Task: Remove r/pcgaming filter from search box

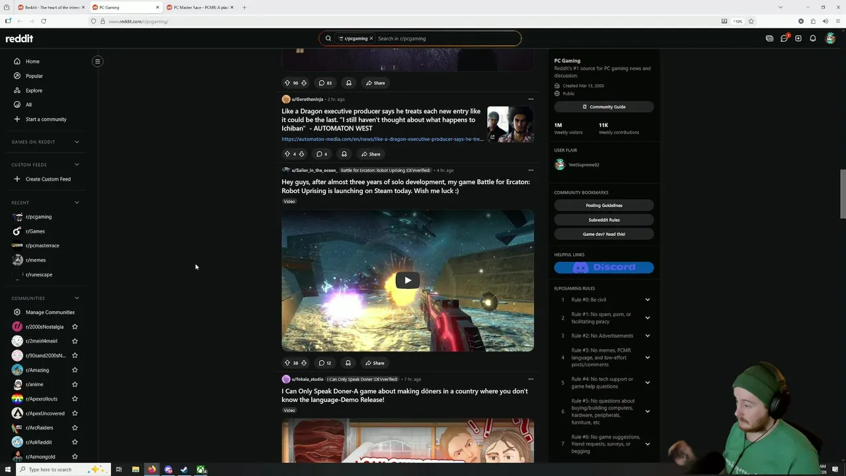Action: [x=371, y=38]
